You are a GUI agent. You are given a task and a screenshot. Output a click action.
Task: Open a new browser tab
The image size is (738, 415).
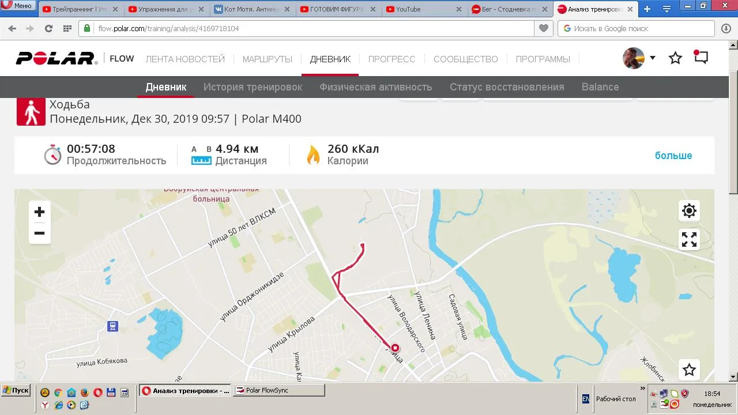click(x=647, y=9)
